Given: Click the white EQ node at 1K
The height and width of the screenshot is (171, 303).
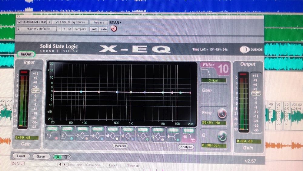Looking at the screenshot, I should (131, 92).
